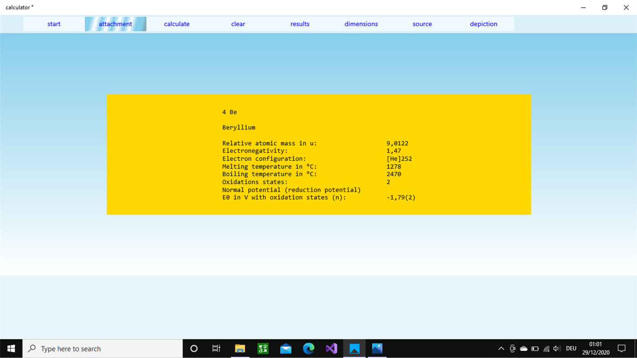This screenshot has height=358, width=637.
Task: Activate Cortana from the taskbar
Action: pyautogui.click(x=194, y=348)
